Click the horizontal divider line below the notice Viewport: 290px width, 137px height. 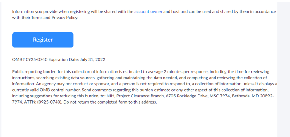pyautogui.click(x=139, y=129)
